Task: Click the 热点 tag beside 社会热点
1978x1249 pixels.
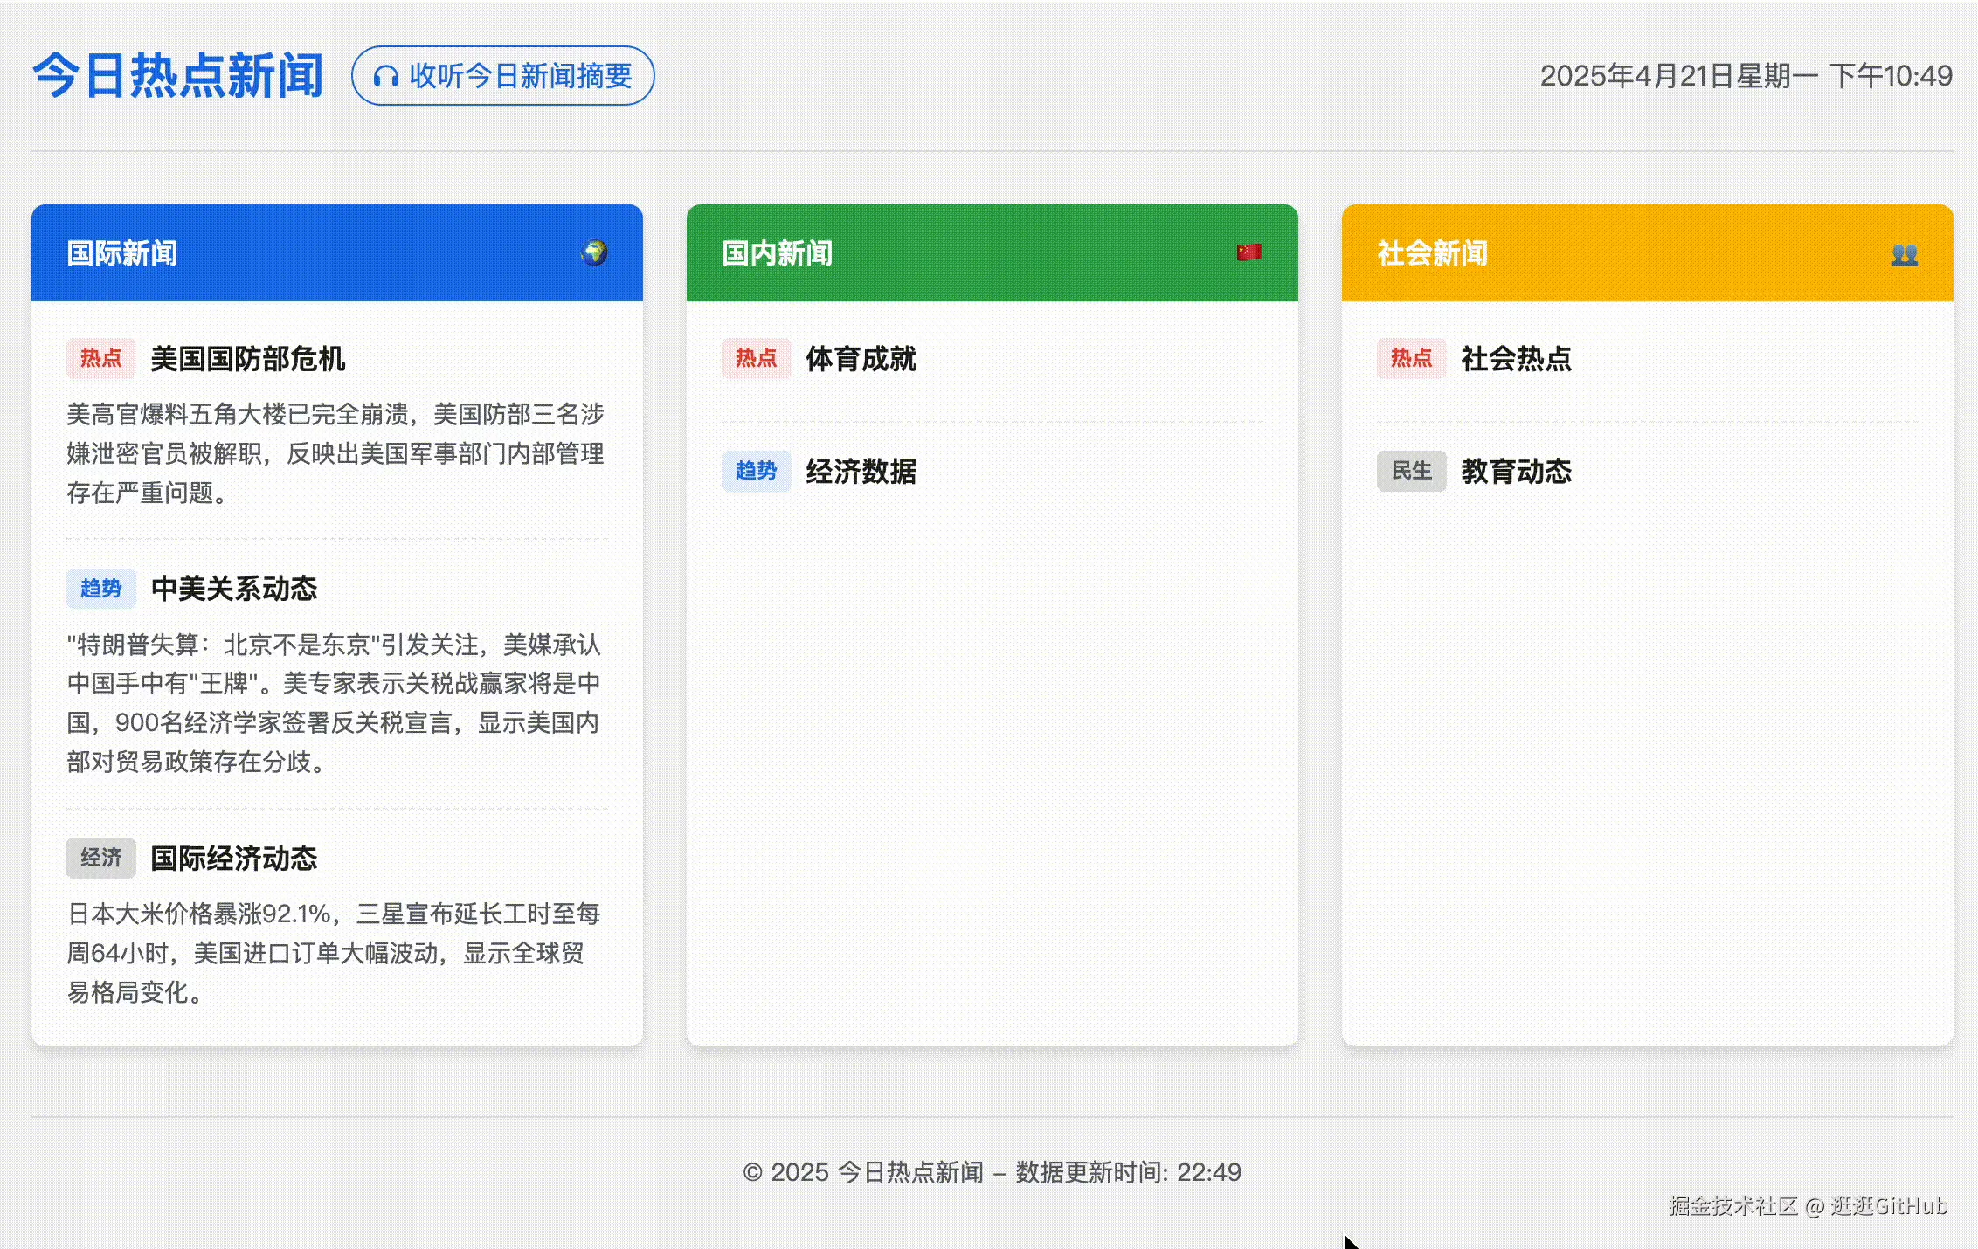Action: point(1412,358)
